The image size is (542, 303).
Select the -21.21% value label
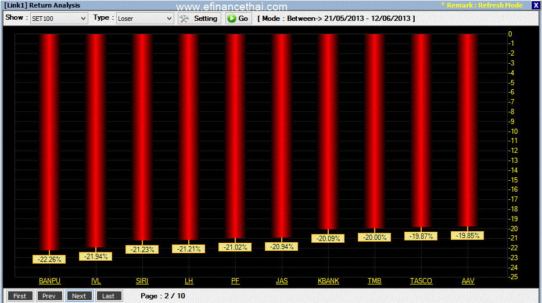click(x=189, y=249)
